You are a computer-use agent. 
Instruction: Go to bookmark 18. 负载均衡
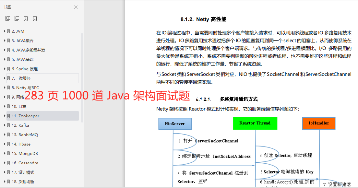[23, 182]
